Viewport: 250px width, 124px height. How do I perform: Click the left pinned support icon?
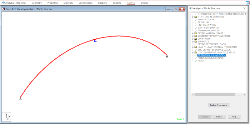click(x=20, y=99)
